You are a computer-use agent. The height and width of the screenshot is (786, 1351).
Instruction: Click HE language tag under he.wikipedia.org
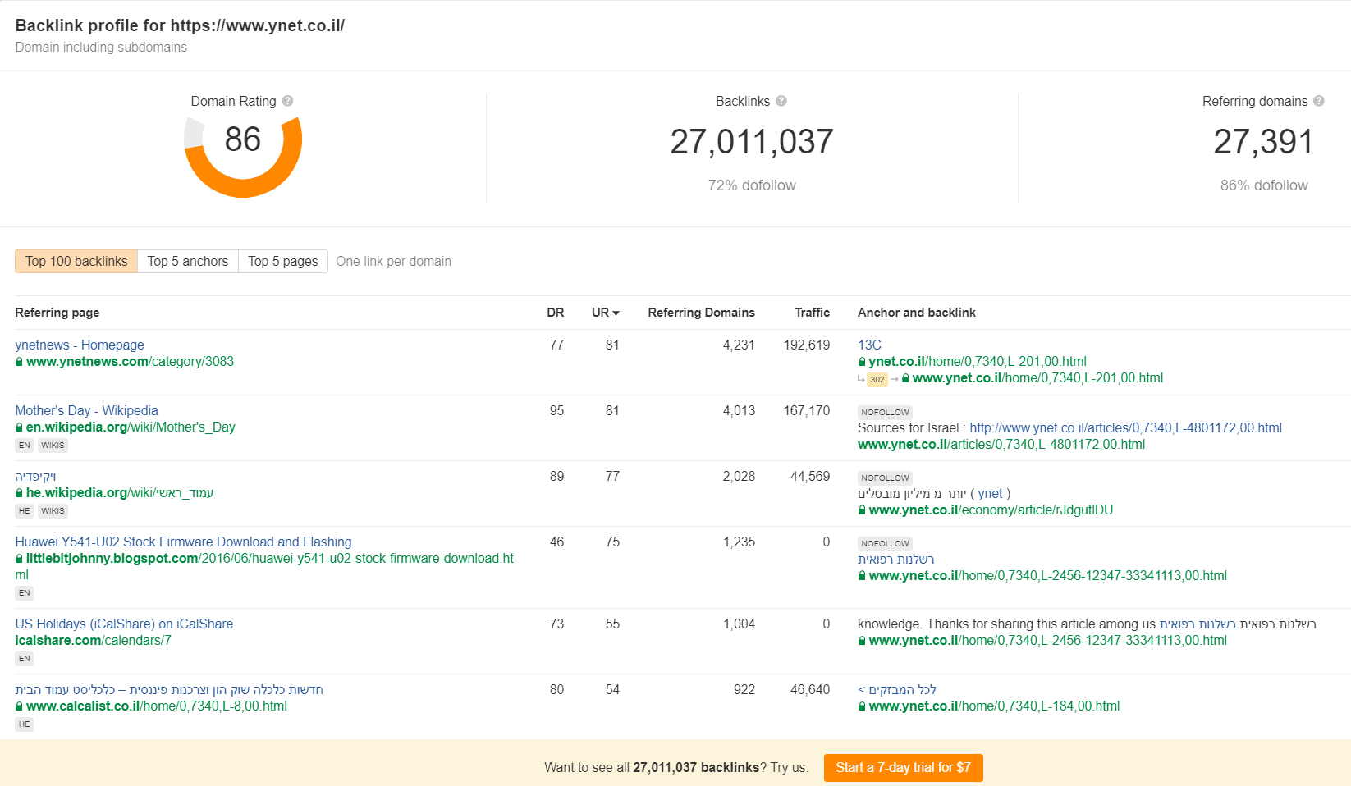pos(25,511)
